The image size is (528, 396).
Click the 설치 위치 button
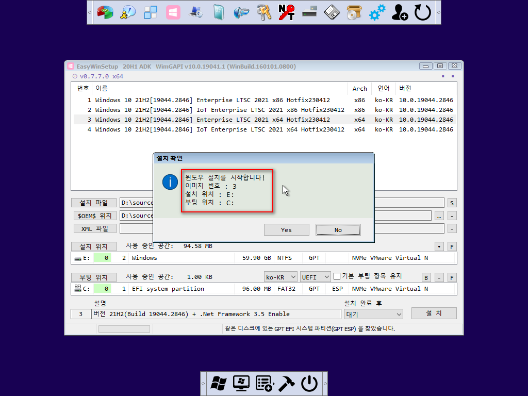(94, 246)
